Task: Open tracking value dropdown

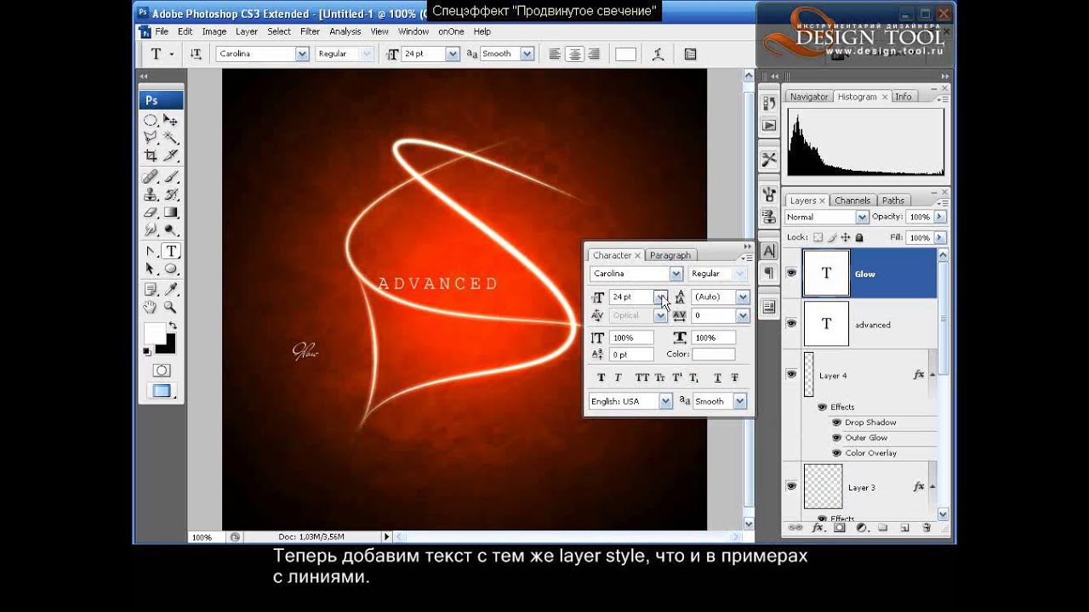Action: tap(743, 315)
